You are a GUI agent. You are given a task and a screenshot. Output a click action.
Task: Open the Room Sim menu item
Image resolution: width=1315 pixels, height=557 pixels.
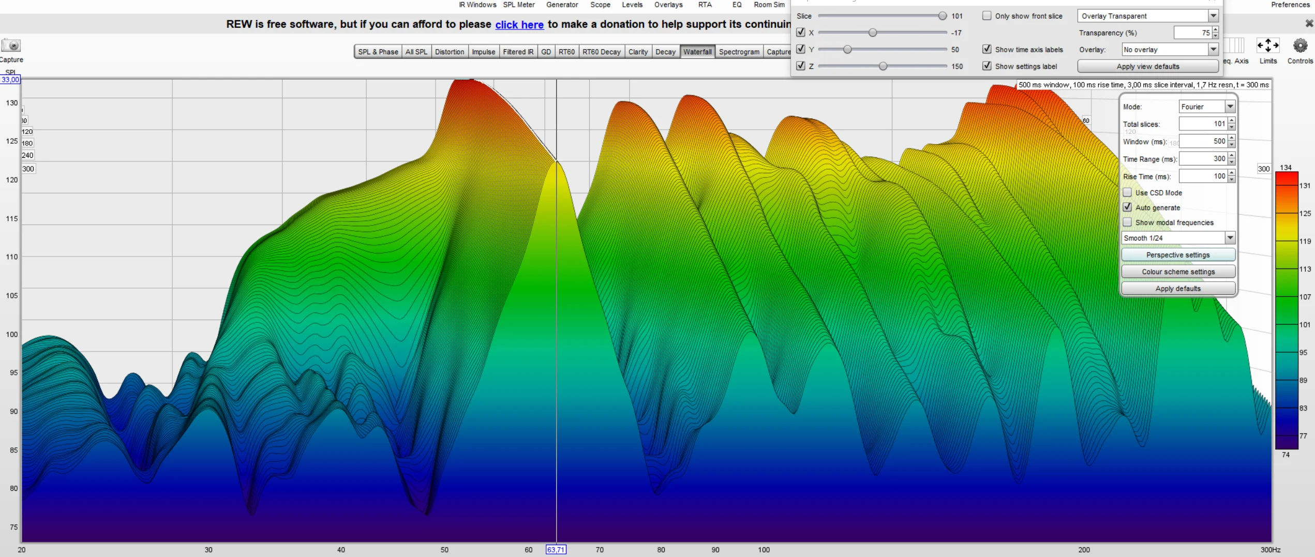tap(769, 5)
